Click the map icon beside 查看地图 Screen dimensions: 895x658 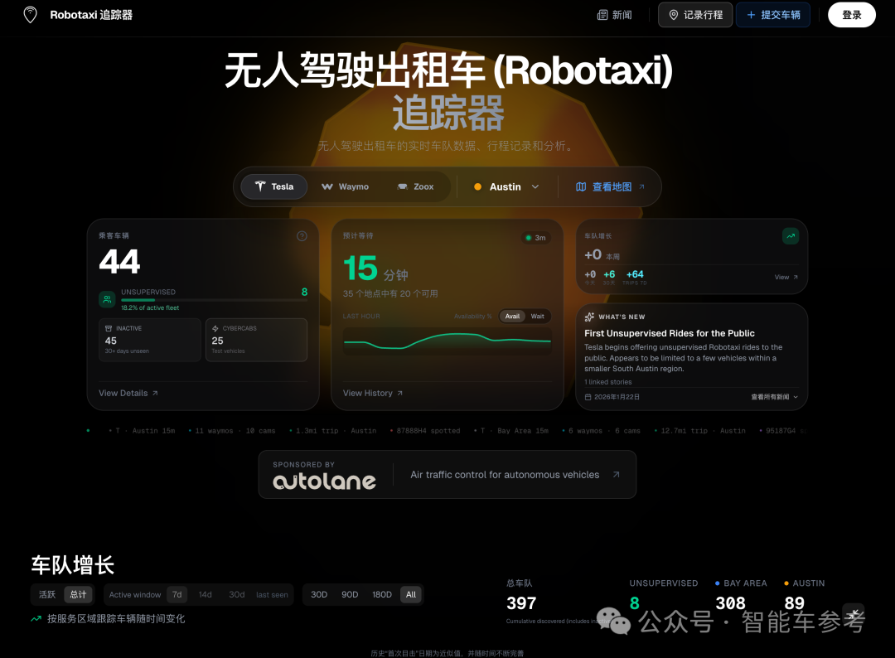click(581, 187)
